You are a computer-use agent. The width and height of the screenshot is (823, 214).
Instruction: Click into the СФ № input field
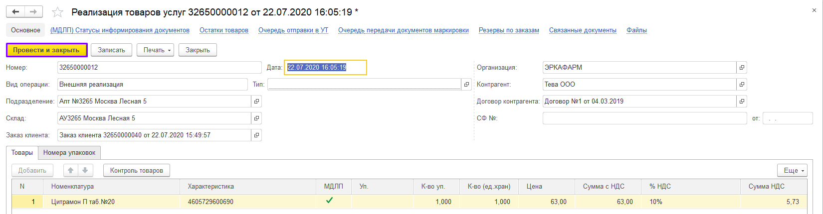pos(644,118)
